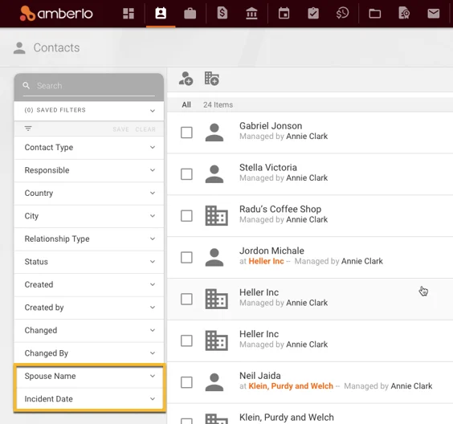The height and width of the screenshot is (424, 453).
Task: Open the document certificate icon
Action: tap(404, 14)
